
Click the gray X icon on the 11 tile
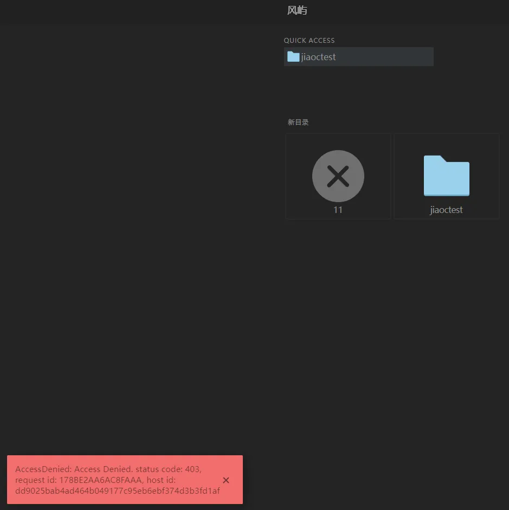338,176
